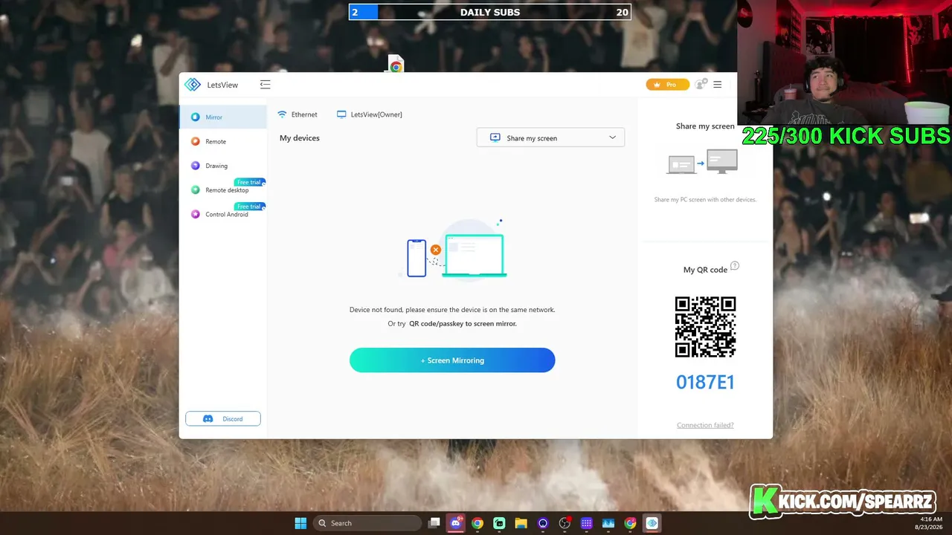
Task: Open OBS Studio from the taskbar
Action: pos(565,523)
